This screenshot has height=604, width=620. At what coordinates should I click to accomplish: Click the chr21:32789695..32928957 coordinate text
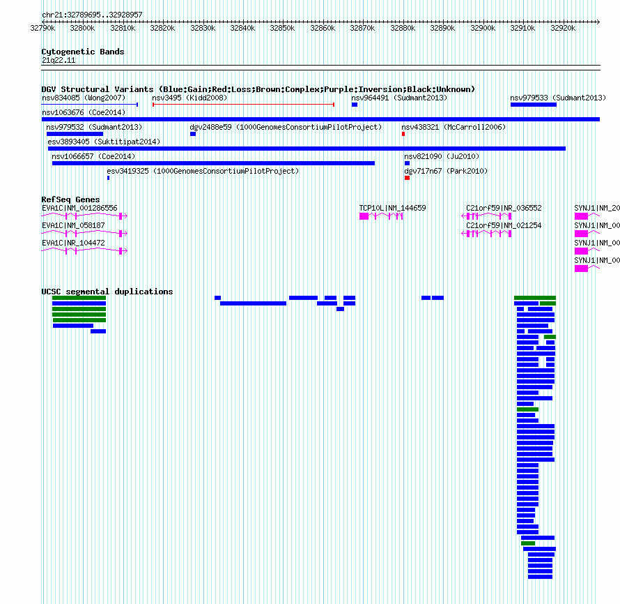92,15
